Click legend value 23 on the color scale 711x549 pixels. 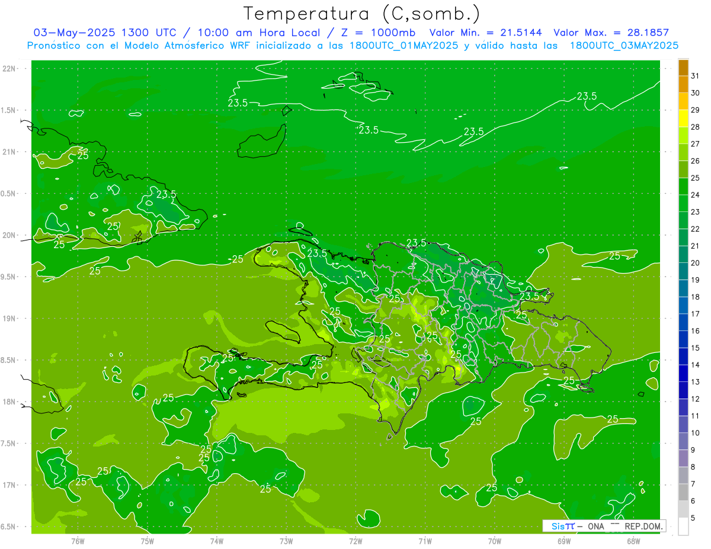tap(695, 212)
